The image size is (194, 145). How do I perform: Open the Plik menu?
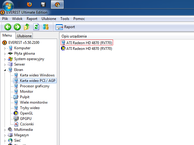click(x=5, y=19)
